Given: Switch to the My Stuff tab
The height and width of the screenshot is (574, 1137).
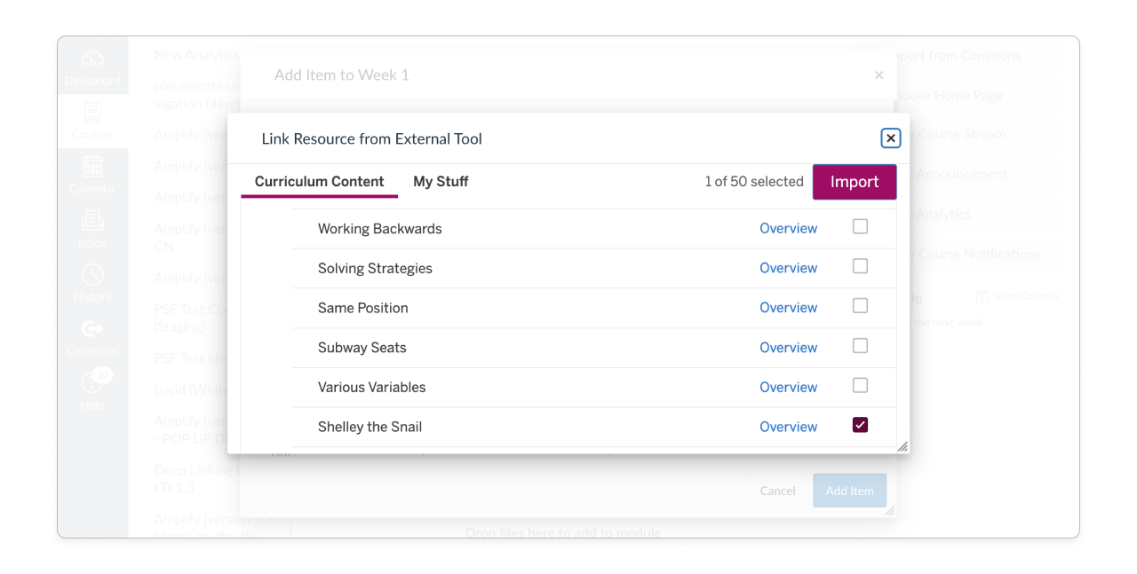Looking at the screenshot, I should pyautogui.click(x=441, y=181).
